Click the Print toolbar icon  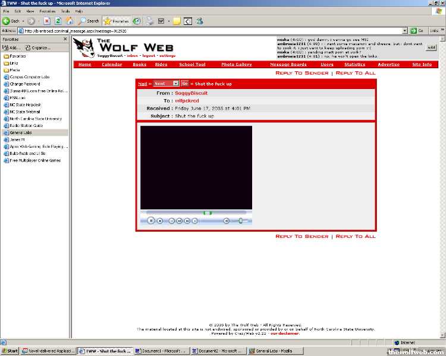[x=150, y=21]
